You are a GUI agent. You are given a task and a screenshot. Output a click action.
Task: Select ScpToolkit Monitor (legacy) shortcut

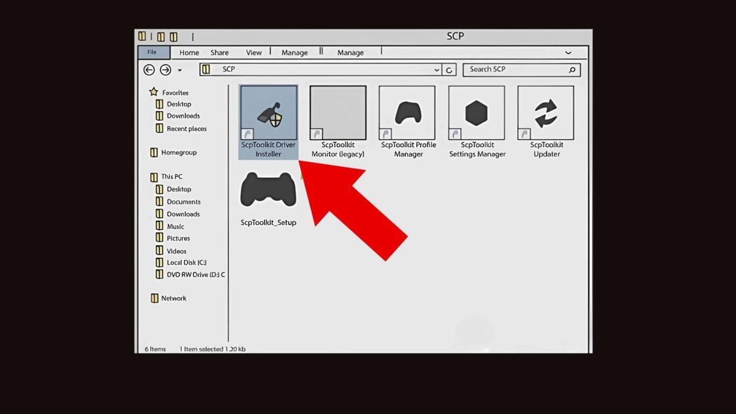tap(337, 113)
